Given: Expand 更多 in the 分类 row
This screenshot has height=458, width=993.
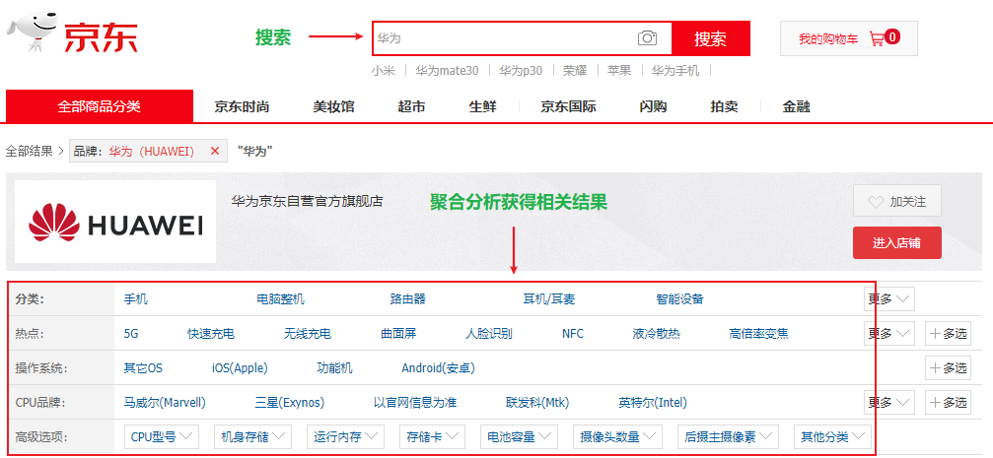Looking at the screenshot, I should pos(889,298).
